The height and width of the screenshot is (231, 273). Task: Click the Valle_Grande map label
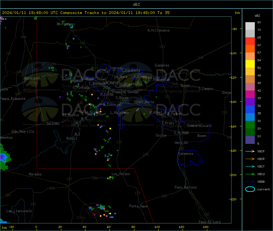pyautogui.click(x=90, y=112)
